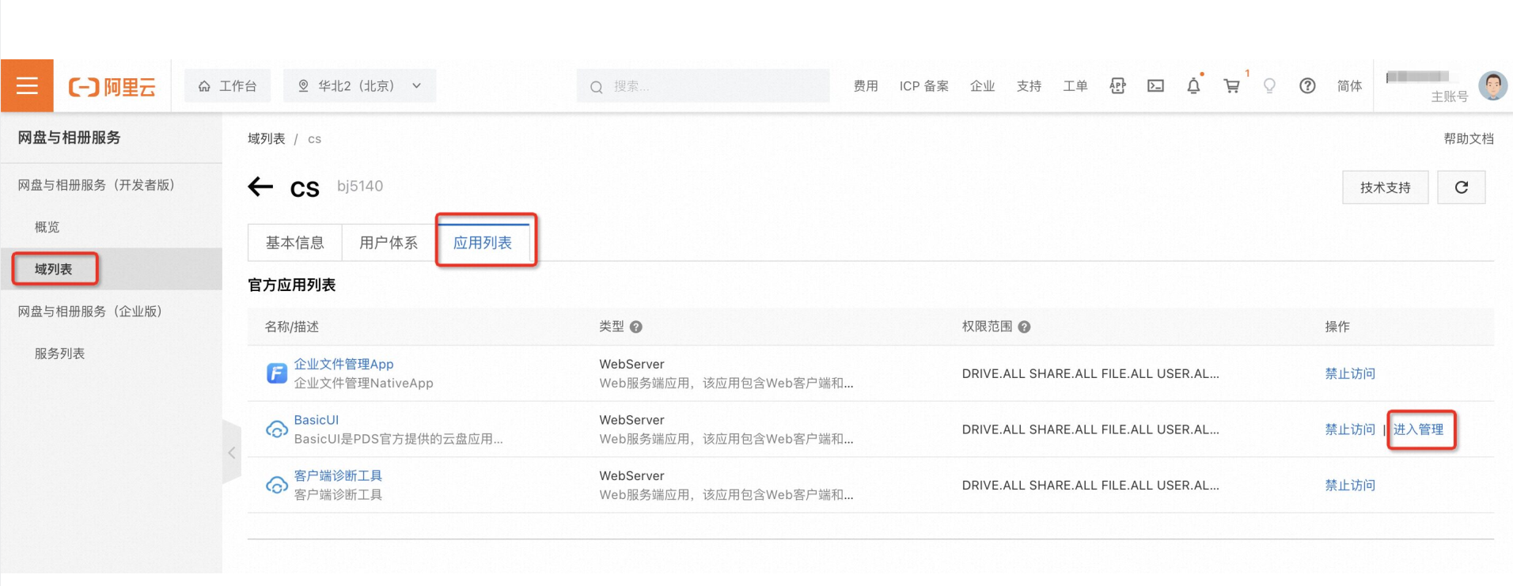
Task: Click 禁止访问 for 客户端诊断工具
Action: (x=1350, y=485)
